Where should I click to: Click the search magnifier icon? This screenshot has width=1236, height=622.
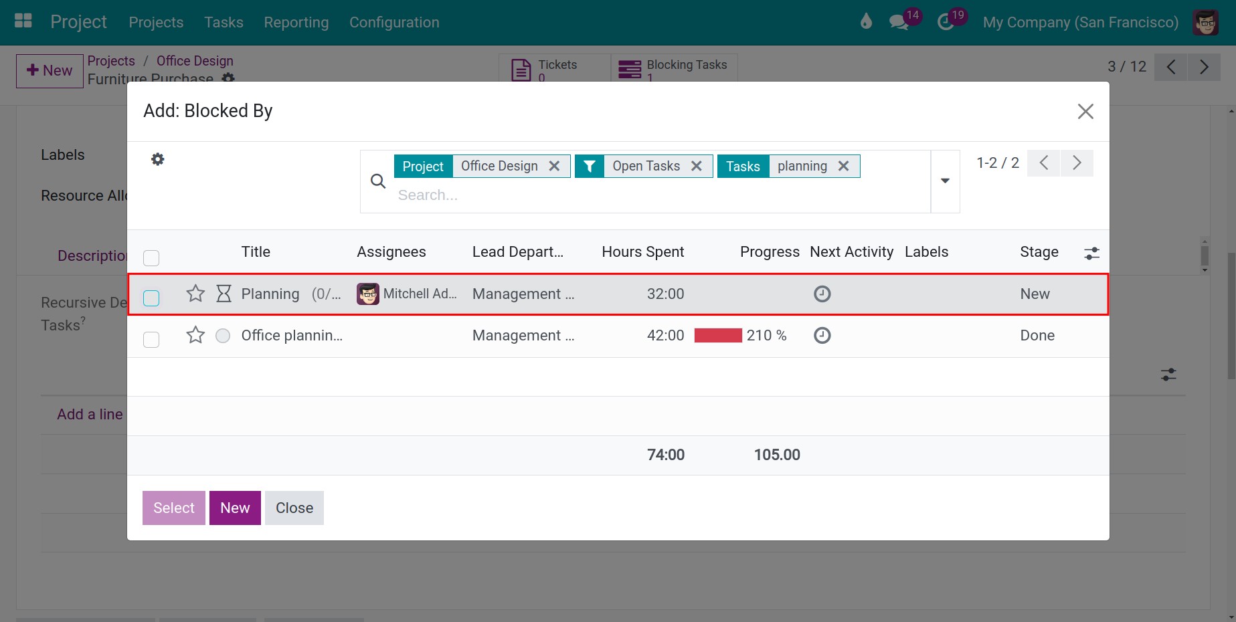[378, 181]
